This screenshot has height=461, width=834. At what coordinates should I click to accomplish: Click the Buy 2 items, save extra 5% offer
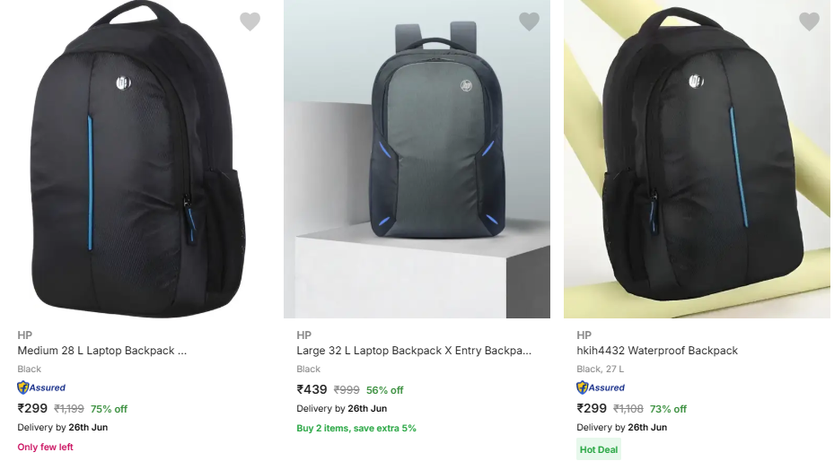(356, 428)
